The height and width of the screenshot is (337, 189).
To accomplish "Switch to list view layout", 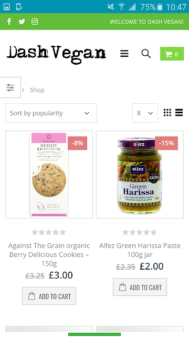I will click(x=179, y=113).
